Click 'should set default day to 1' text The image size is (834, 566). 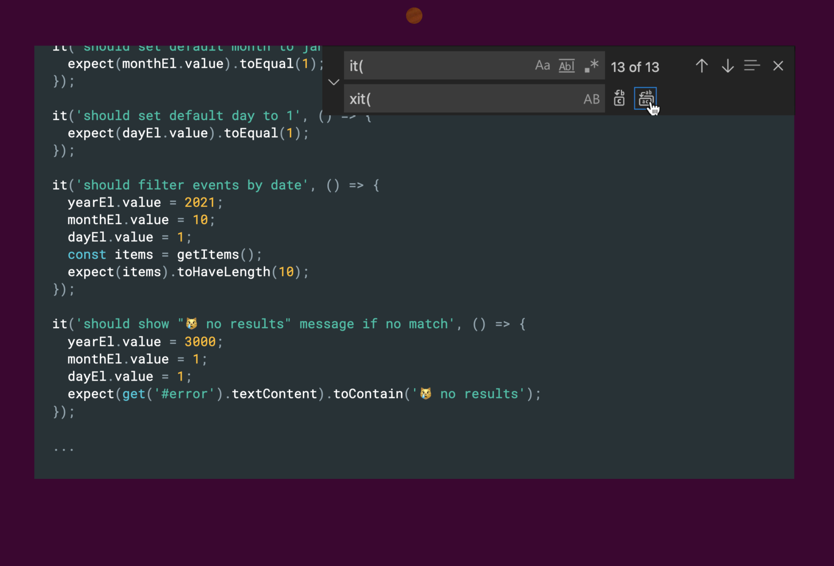tap(188, 116)
